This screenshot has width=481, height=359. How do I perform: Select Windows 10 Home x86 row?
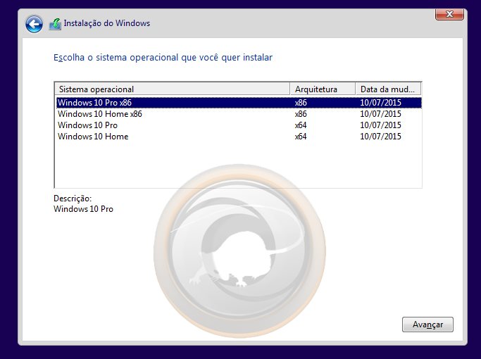(x=239, y=114)
